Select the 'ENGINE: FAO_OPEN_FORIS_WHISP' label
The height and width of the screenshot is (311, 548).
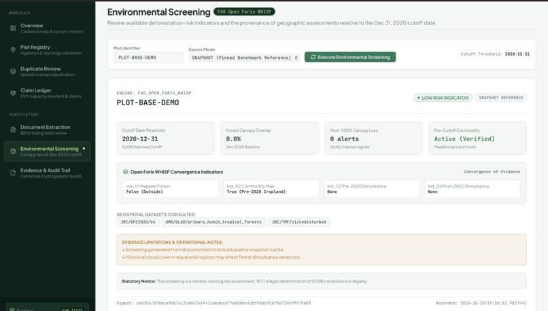tap(154, 93)
